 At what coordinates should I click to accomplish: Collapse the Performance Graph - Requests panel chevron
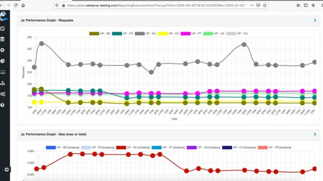pyautogui.click(x=315, y=20)
